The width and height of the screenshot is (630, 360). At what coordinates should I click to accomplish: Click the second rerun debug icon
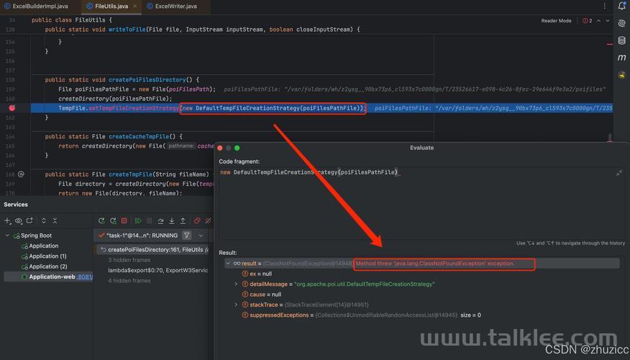click(x=114, y=220)
